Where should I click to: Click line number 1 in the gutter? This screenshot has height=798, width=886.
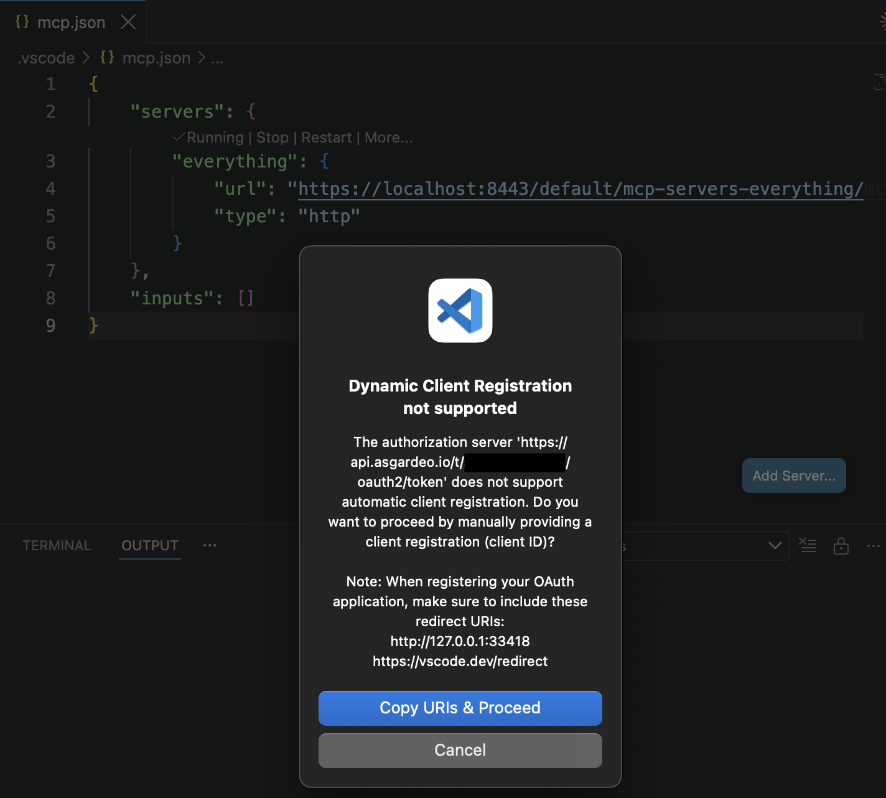click(x=50, y=84)
